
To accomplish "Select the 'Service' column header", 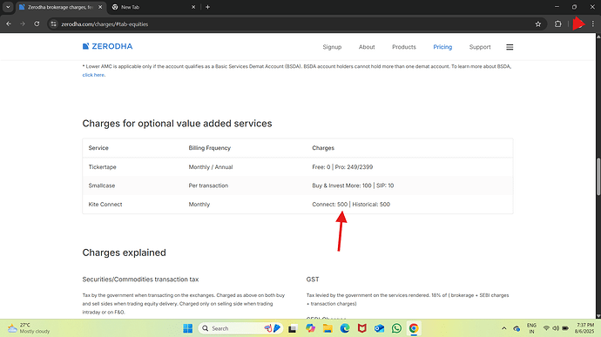I will click(x=98, y=148).
